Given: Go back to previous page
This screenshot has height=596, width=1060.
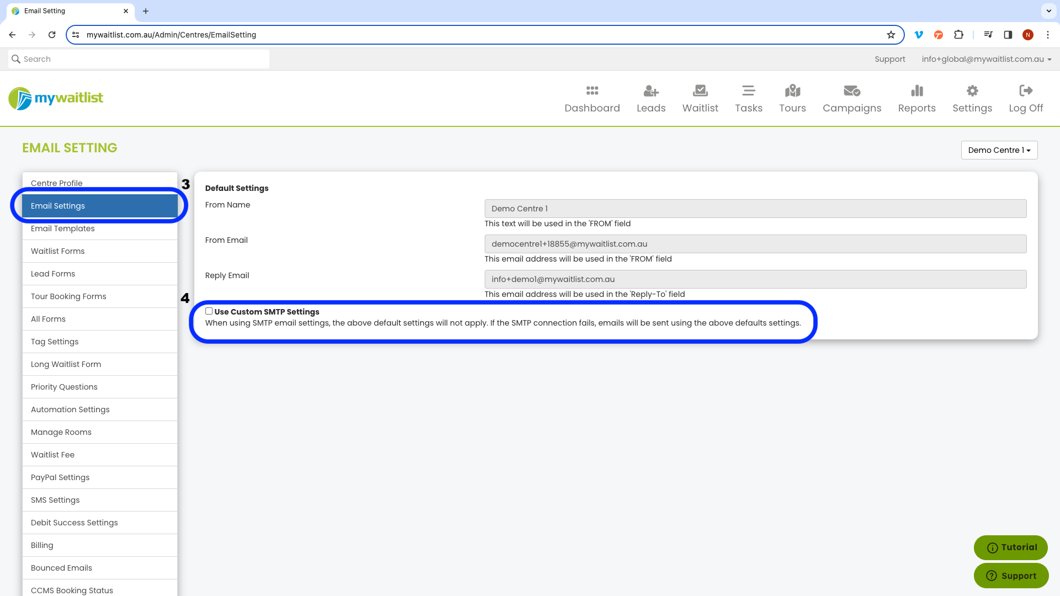Looking at the screenshot, I should point(12,35).
